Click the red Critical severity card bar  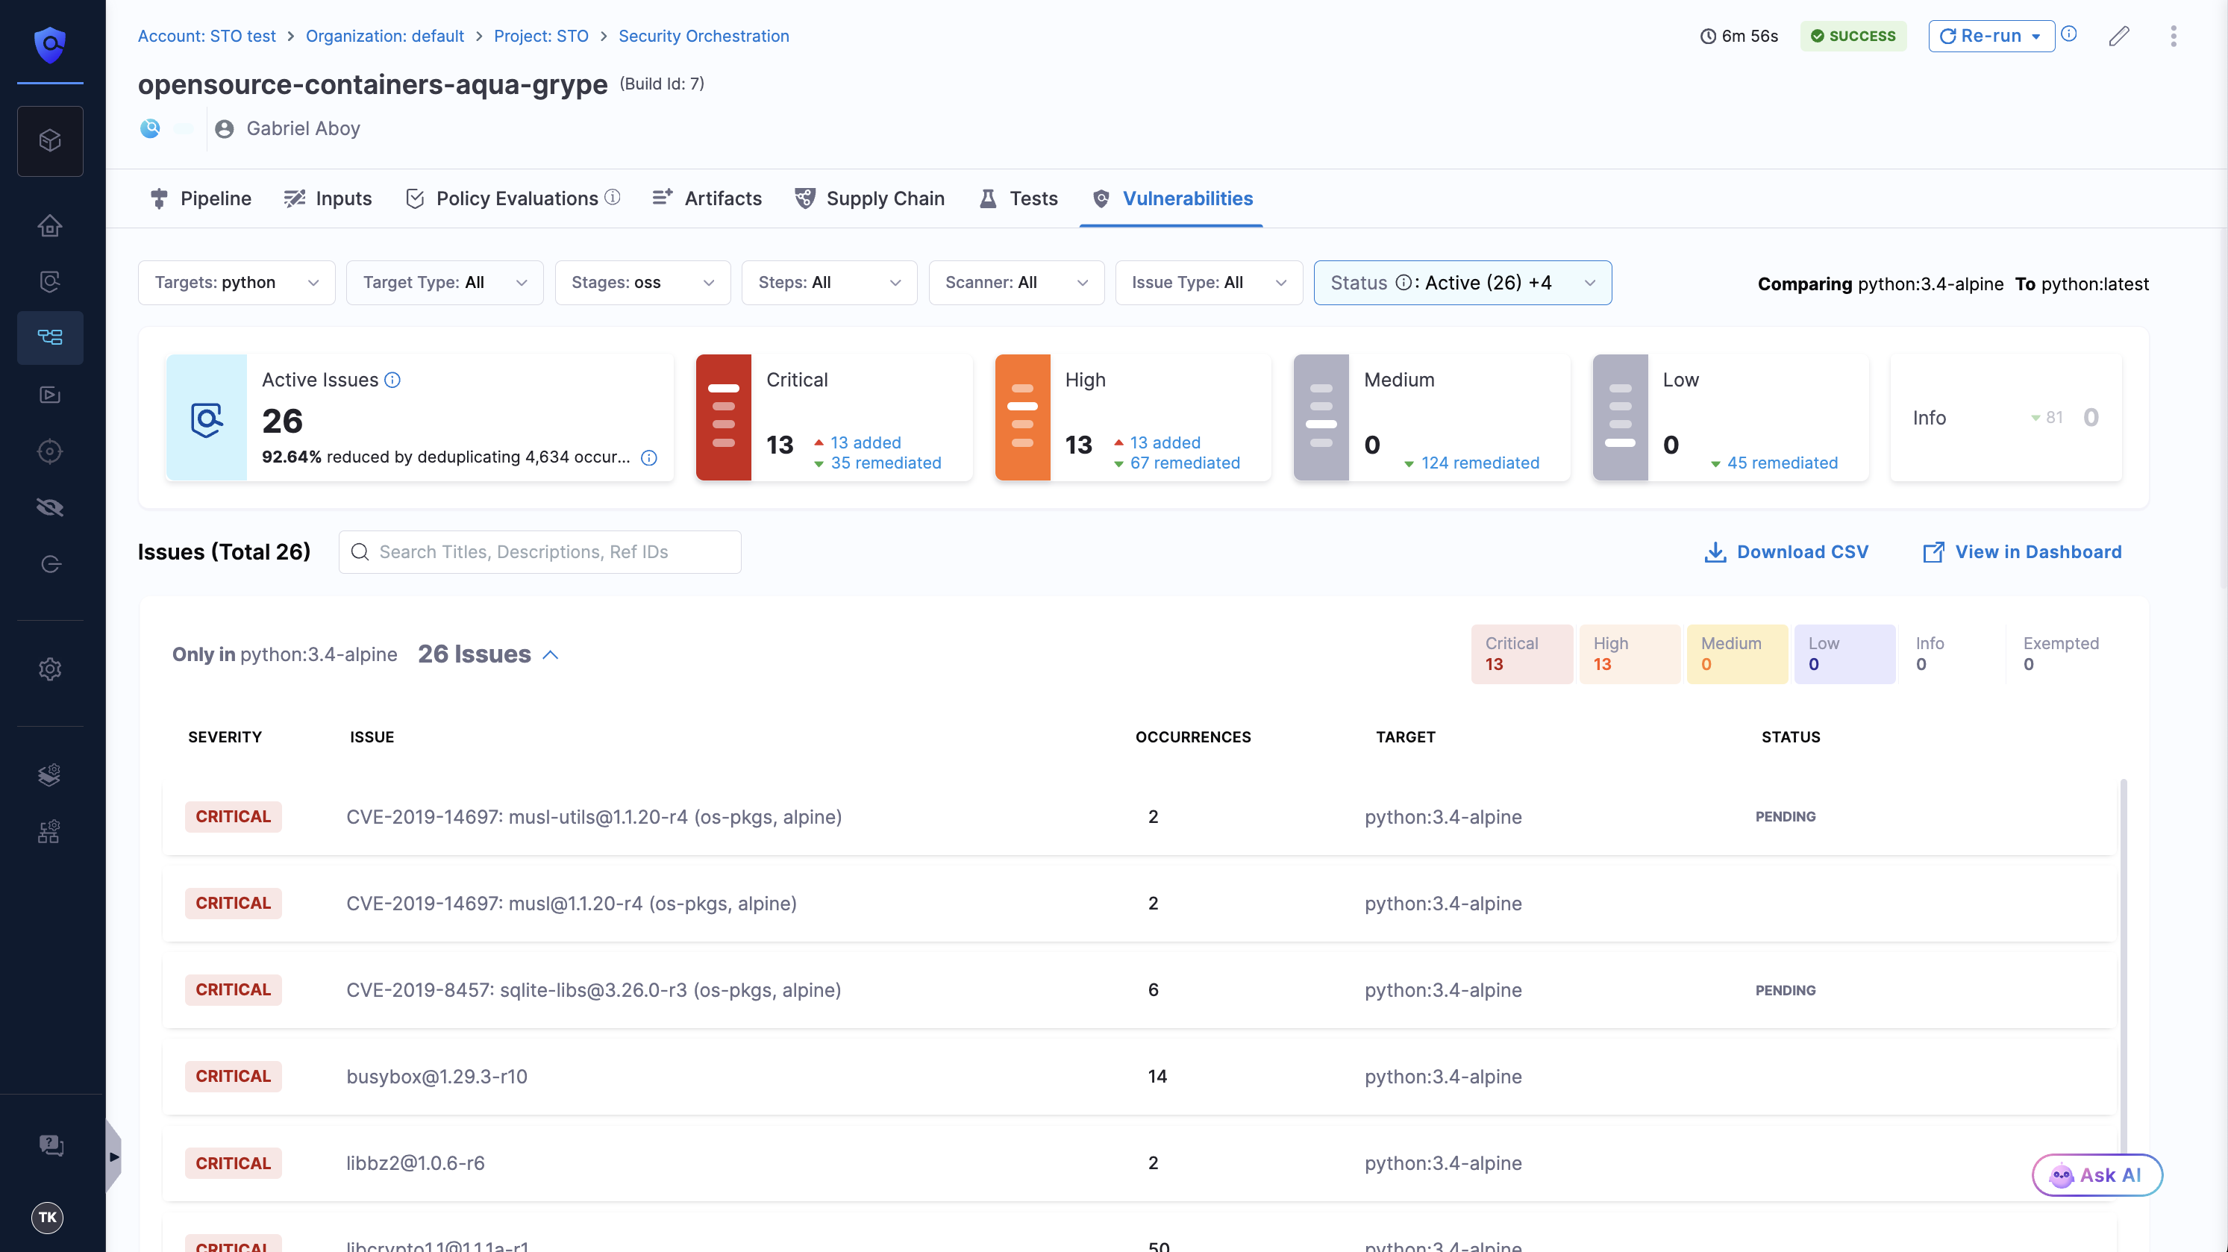(723, 418)
